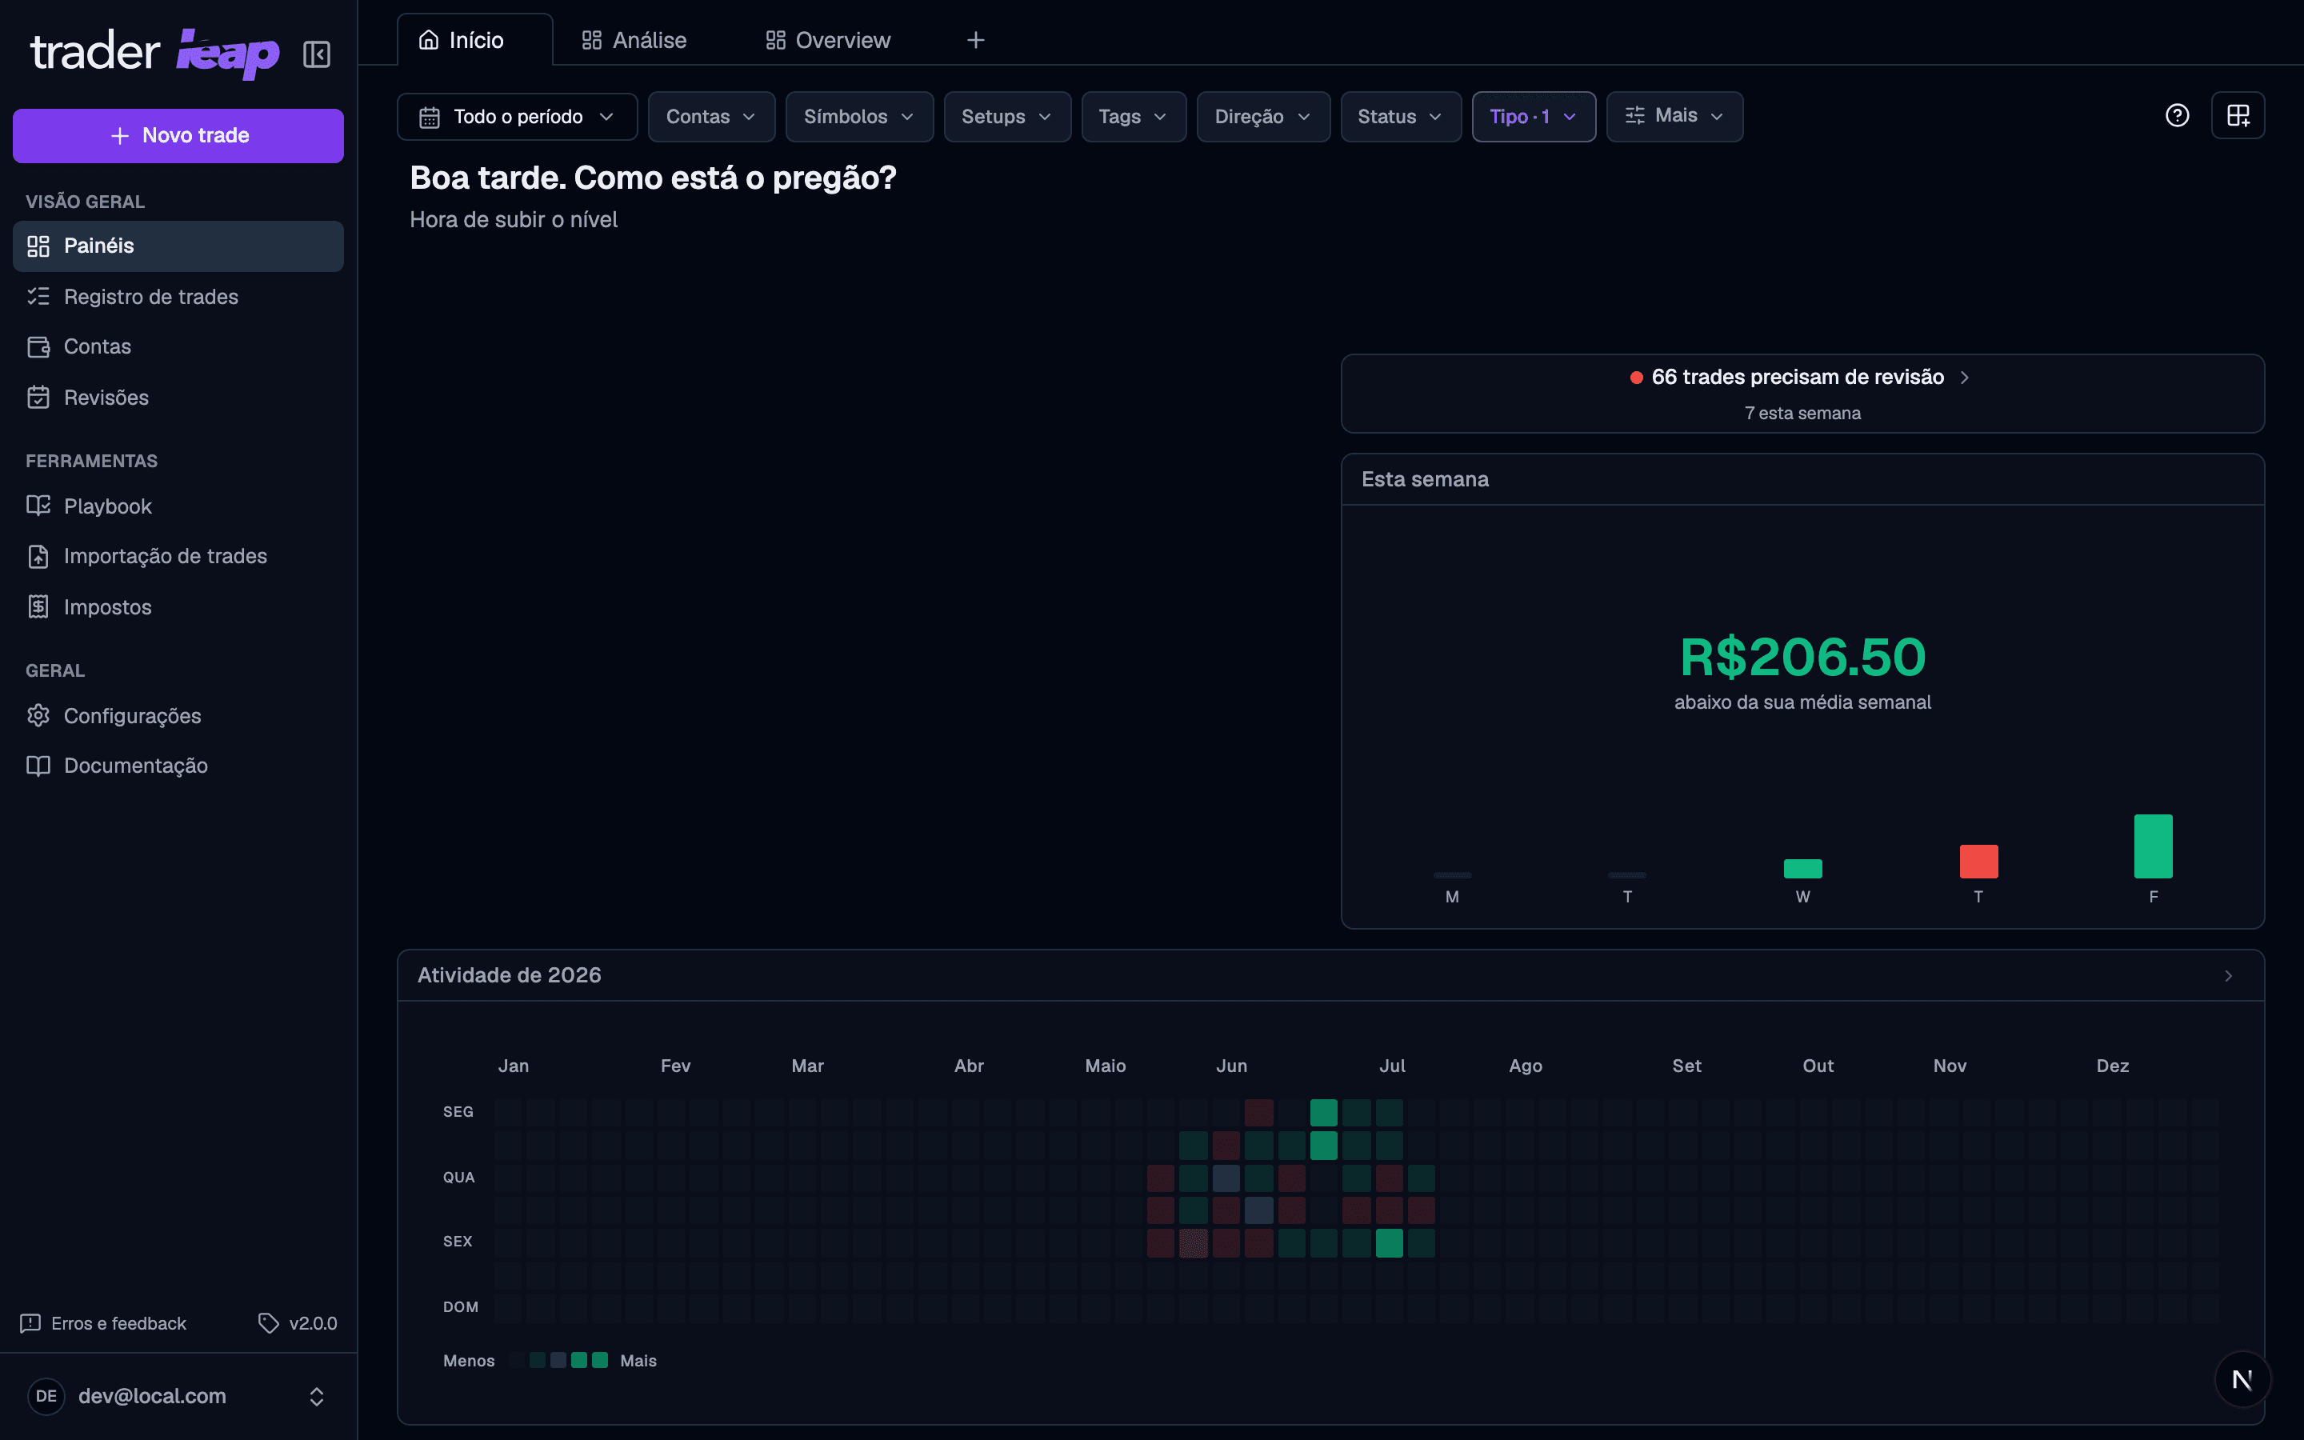Expand the Status filter dropdown
The image size is (2304, 1440).
click(1401, 116)
